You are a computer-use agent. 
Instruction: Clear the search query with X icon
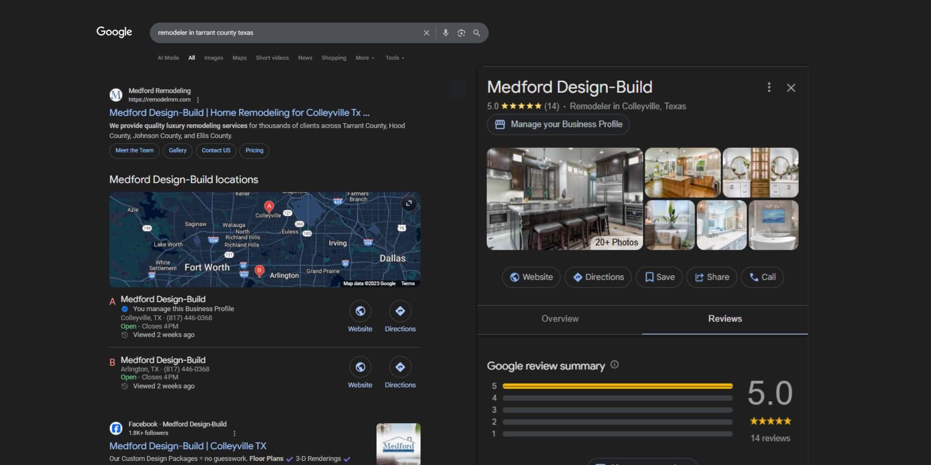point(426,33)
